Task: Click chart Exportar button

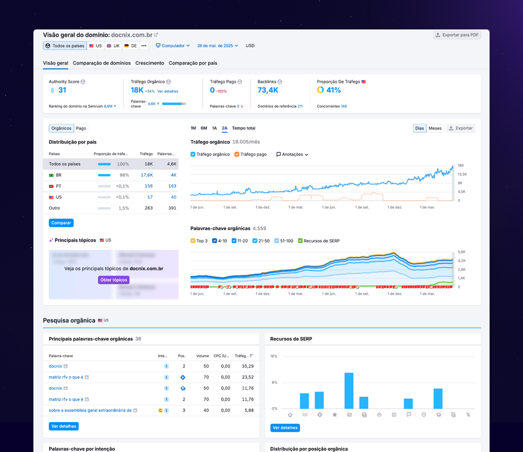Action: 461,128
